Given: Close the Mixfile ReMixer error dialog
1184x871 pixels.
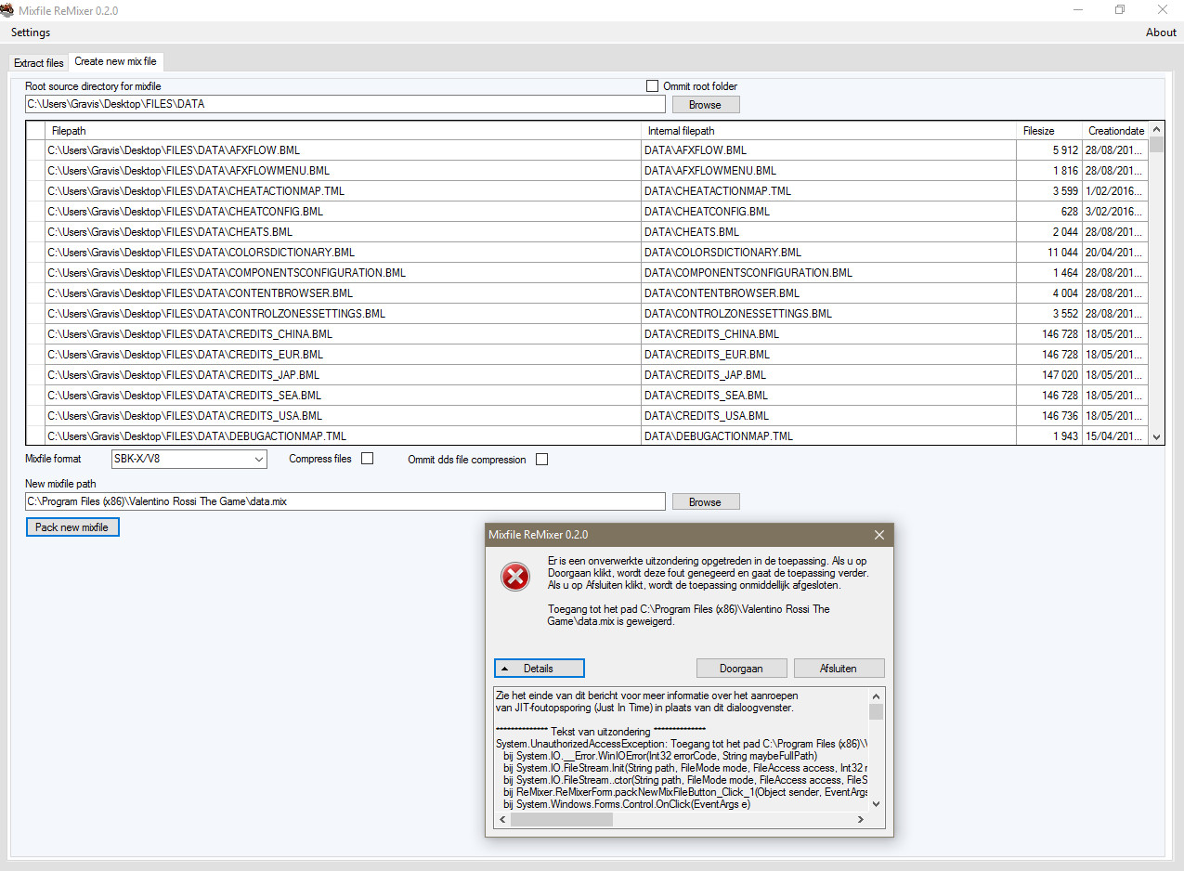Looking at the screenshot, I should [878, 535].
